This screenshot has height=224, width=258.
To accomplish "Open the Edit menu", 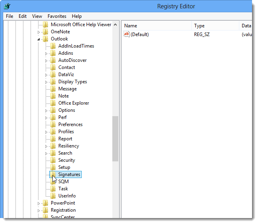I will (x=23, y=16).
